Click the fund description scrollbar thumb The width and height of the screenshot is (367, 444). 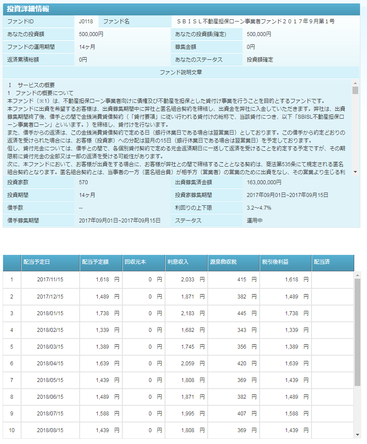[x=356, y=91]
